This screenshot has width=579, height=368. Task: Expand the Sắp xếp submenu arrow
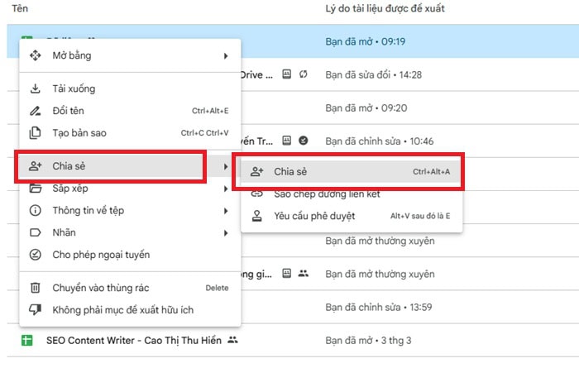point(226,189)
